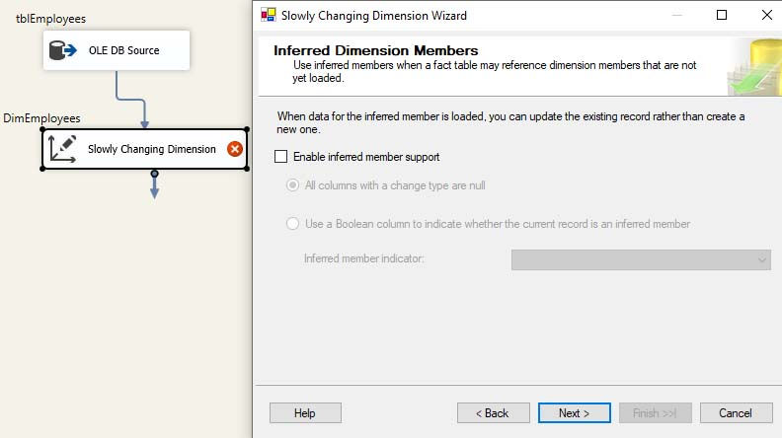Click the 'Inferred member indicator:' label
This screenshot has height=438, width=782.
coord(363,258)
